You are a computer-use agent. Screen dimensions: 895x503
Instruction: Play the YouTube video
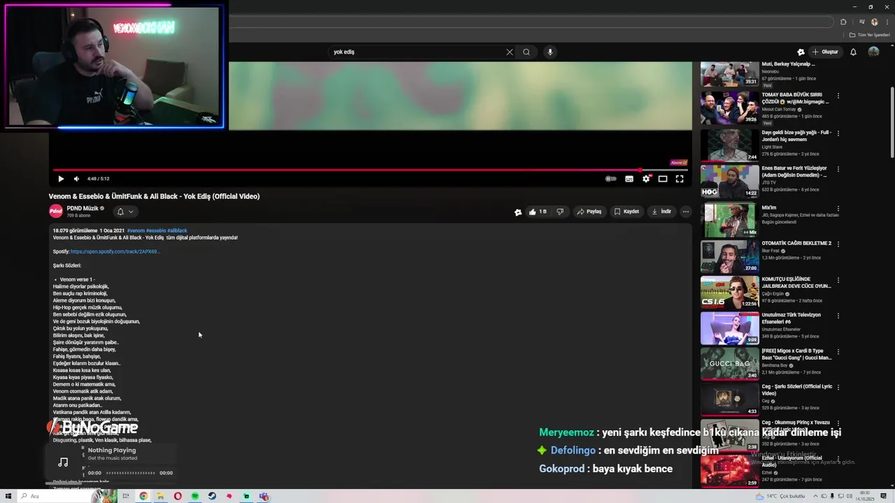[x=61, y=179]
